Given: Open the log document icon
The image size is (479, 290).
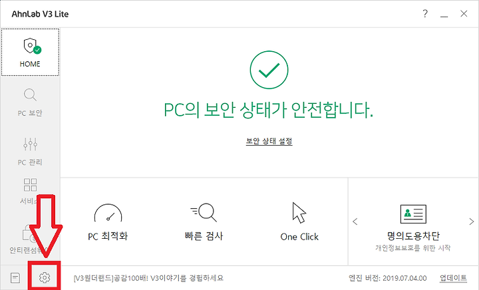Looking at the screenshot, I should (x=15, y=277).
